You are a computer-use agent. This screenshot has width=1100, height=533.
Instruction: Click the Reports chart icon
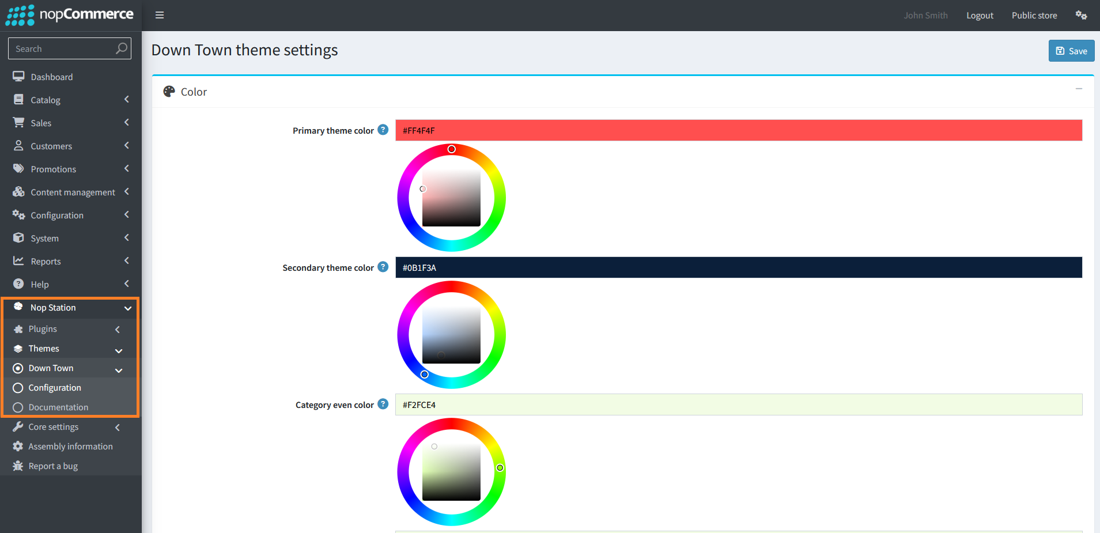point(18,261)
